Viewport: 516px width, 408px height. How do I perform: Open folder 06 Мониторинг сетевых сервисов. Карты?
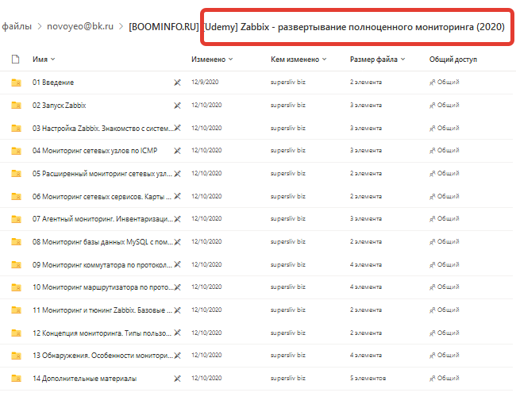click(x=102, y=196)
